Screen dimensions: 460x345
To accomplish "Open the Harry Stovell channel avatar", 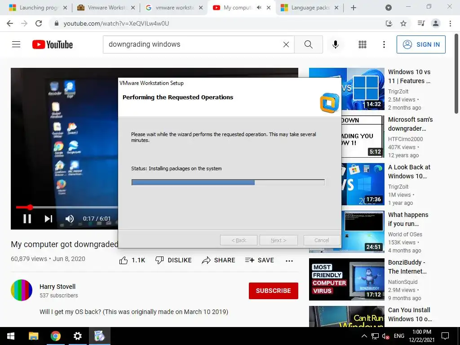I will 22,290.
